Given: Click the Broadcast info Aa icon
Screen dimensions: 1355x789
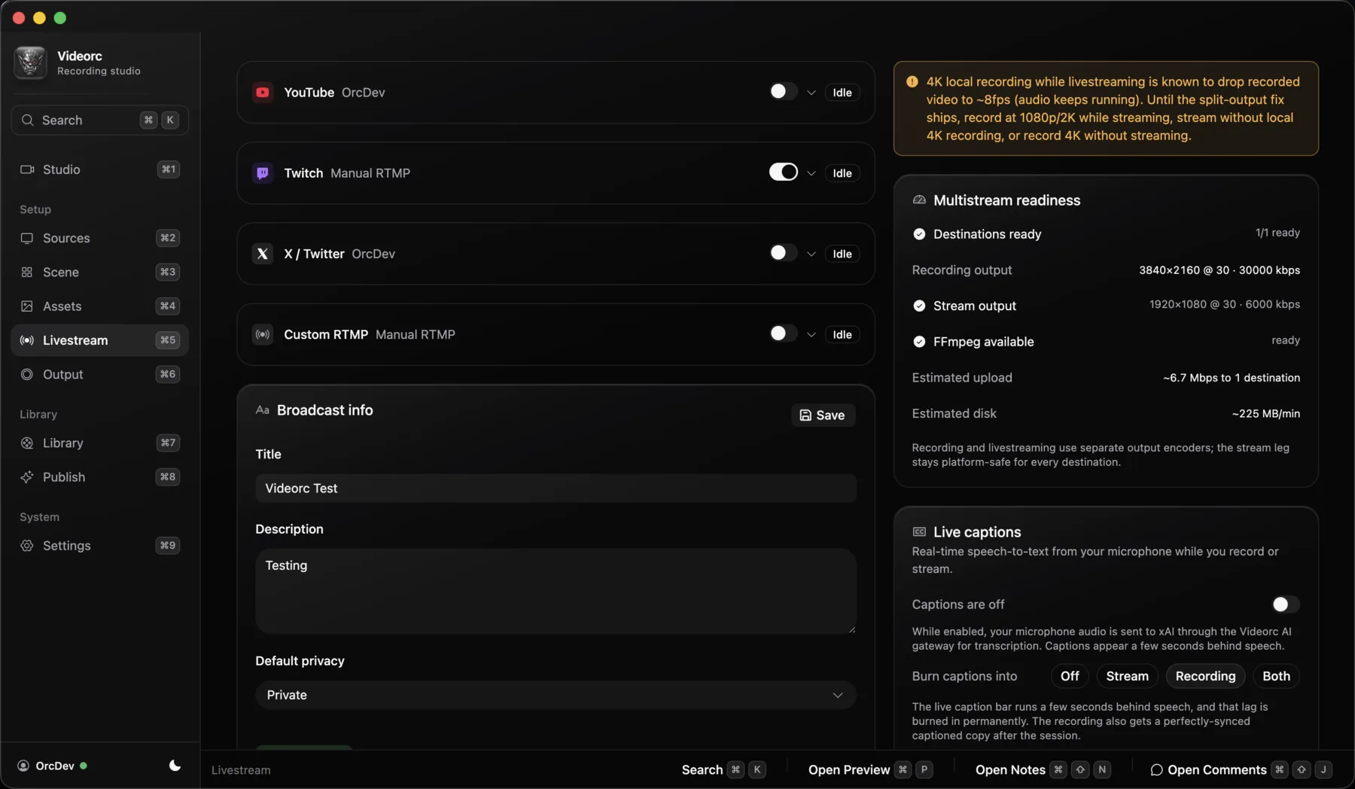Looking at the screenshot, I should 262,410.
